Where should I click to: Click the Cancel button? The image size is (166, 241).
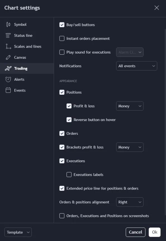click(x=136, y=232)
